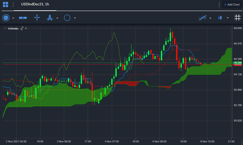Image resolution: width=243 pixels, height=145 pixels.
Task: Expand the timeframe dropdown arrow
Action: [x=13, y=18]
